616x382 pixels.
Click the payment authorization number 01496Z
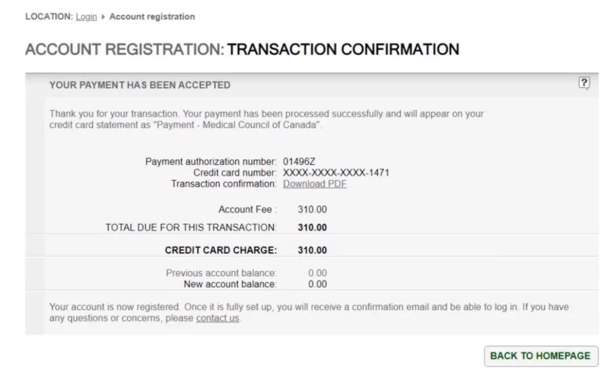299,162
